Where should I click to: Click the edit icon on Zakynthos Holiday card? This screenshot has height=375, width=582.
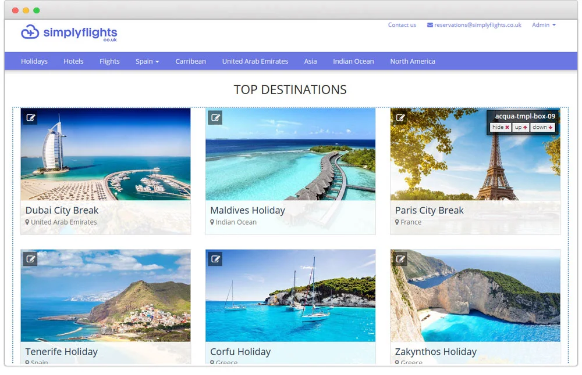[400, 259]
